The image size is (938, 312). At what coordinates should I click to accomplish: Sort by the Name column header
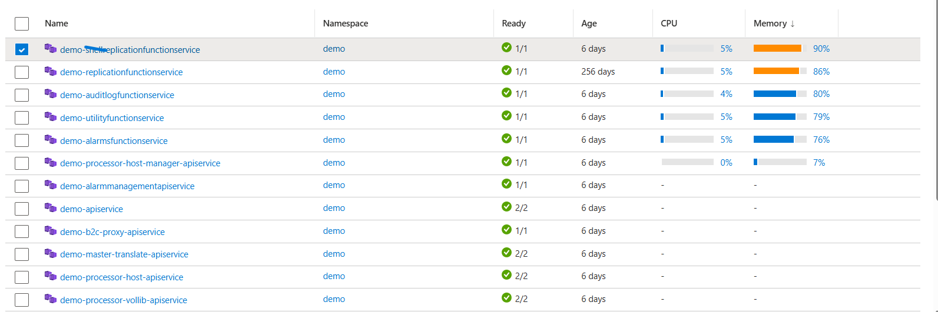pos(57,24)
